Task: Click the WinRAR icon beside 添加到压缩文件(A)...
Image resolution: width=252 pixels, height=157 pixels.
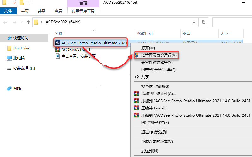Action: pyautogui.click(x=136, y=93)
